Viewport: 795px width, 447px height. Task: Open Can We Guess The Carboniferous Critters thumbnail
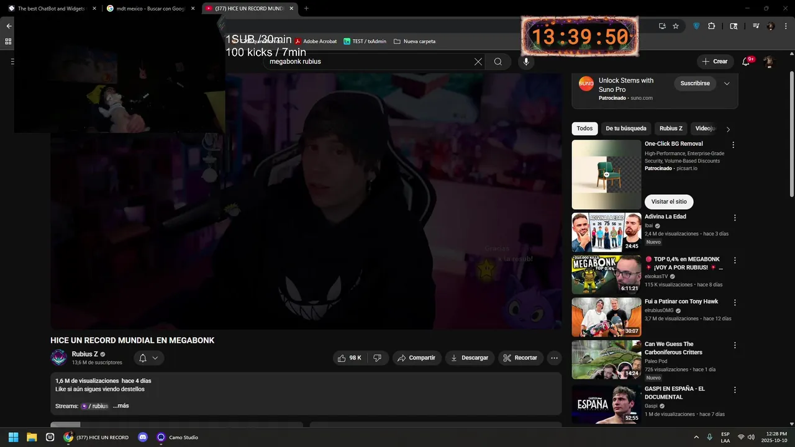[606, 359]
